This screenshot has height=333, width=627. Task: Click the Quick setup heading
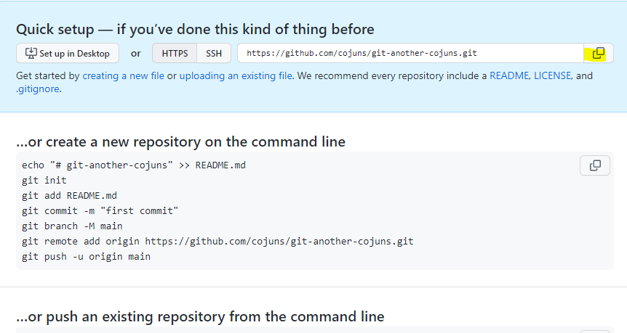pos(195,29)
